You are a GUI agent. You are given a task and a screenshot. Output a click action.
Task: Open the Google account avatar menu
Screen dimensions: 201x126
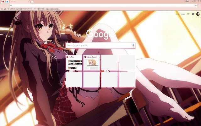(x=198, y=14)
